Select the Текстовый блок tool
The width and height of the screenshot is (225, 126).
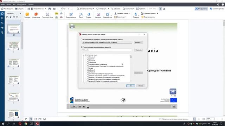[47, 15]
